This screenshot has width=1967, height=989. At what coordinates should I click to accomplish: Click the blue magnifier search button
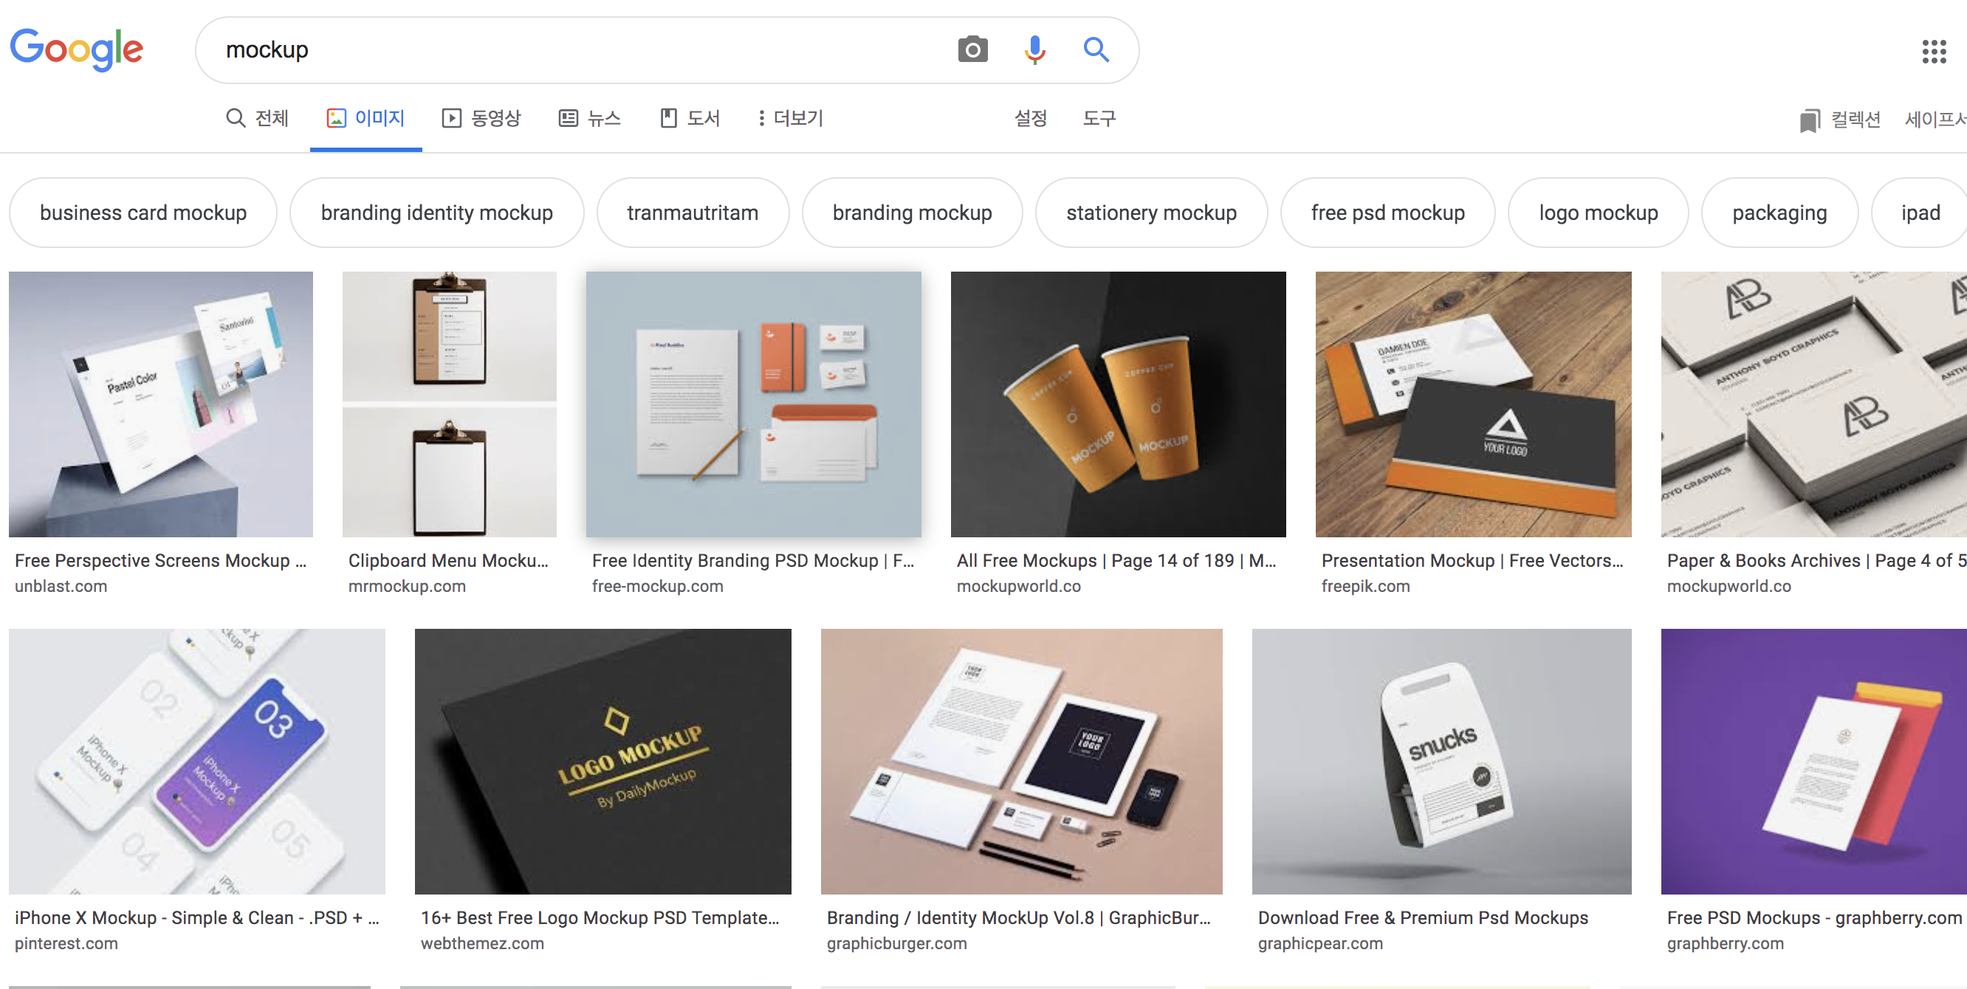tap(1096, 50)
